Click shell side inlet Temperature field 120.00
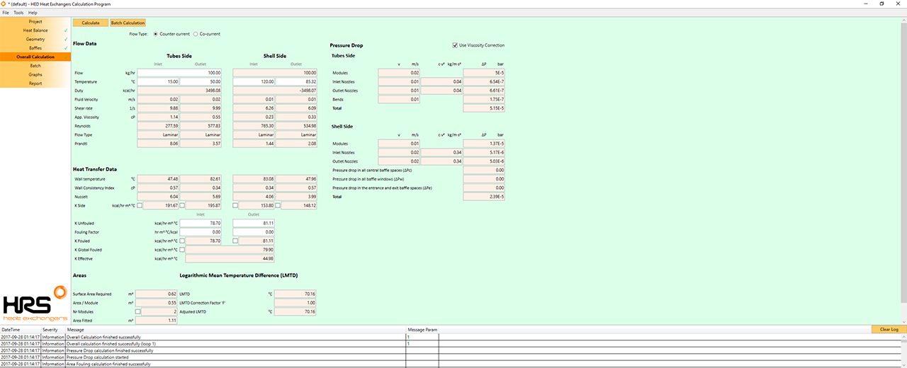Viewport: 907px width, 368px height. (253, 81)
